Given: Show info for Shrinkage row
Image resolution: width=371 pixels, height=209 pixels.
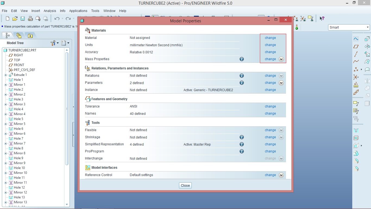Looking at the screenshot, I should coord(241,137).
